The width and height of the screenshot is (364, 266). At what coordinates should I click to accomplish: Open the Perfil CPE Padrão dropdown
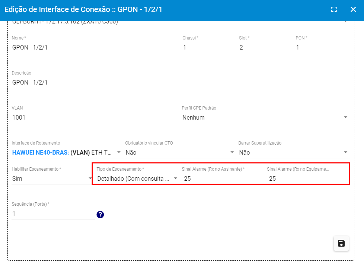click(x=266, y=118)
